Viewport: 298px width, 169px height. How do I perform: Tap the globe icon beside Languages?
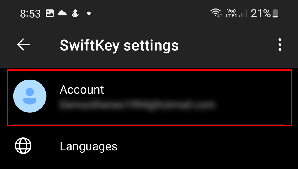[23, 146]
